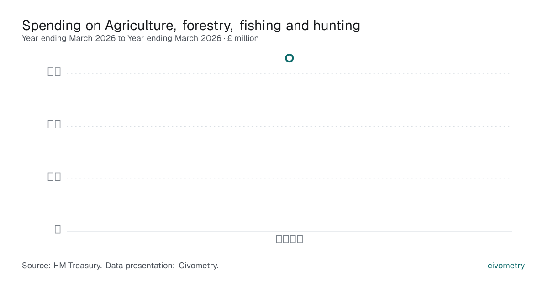Click the 'Source: HM Treasury.' text

click(x=62, y=266)
